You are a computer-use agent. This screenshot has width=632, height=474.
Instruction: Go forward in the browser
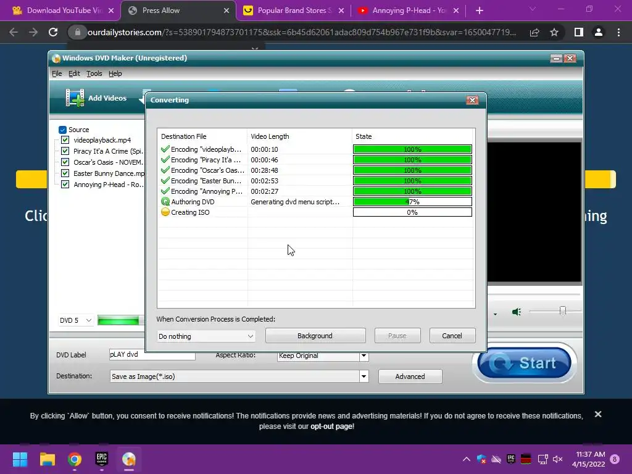(x=33, y=32)
